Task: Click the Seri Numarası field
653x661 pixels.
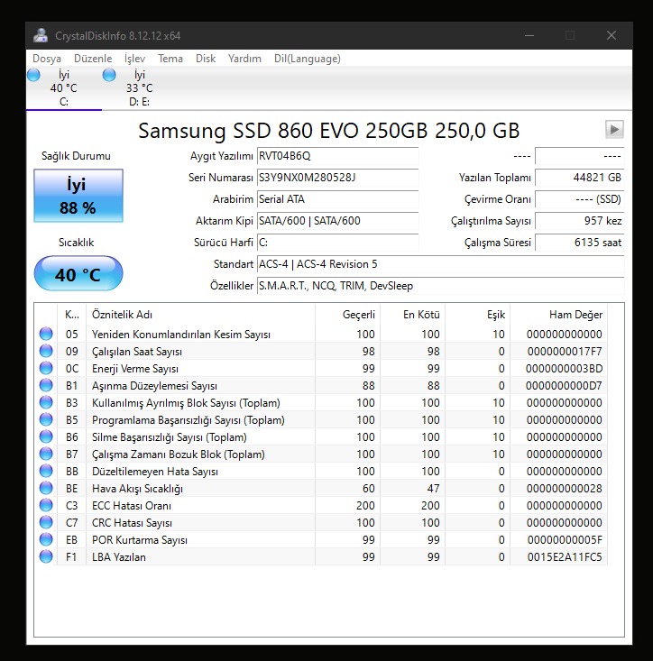Action: [337, 178]
